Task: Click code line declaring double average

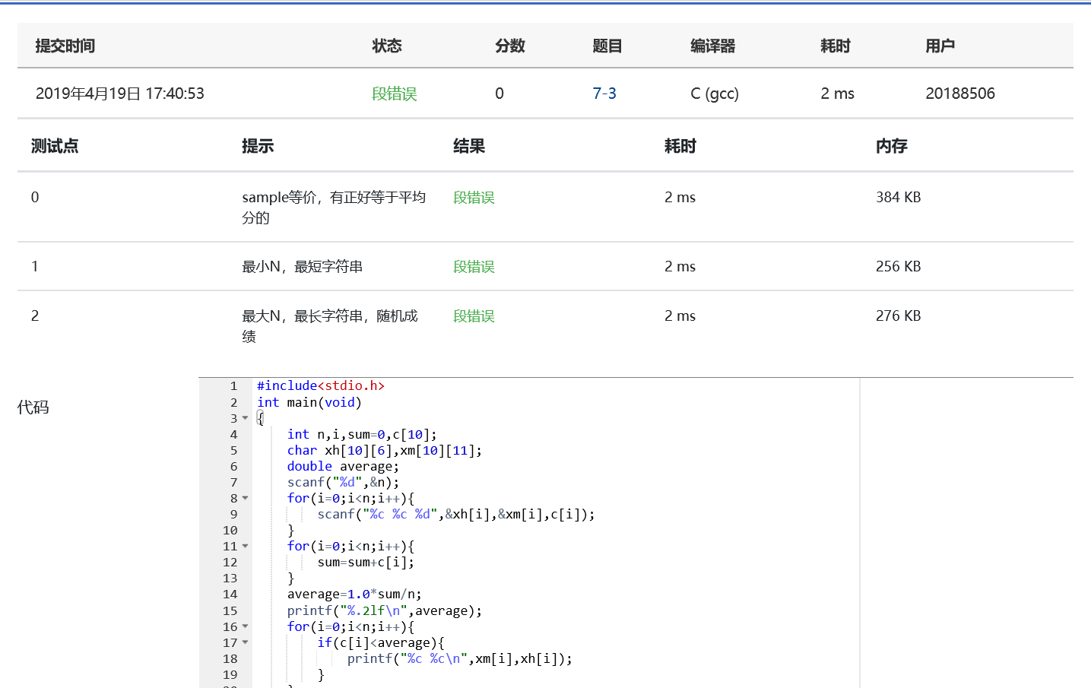Action: click(x=343, y=466)
